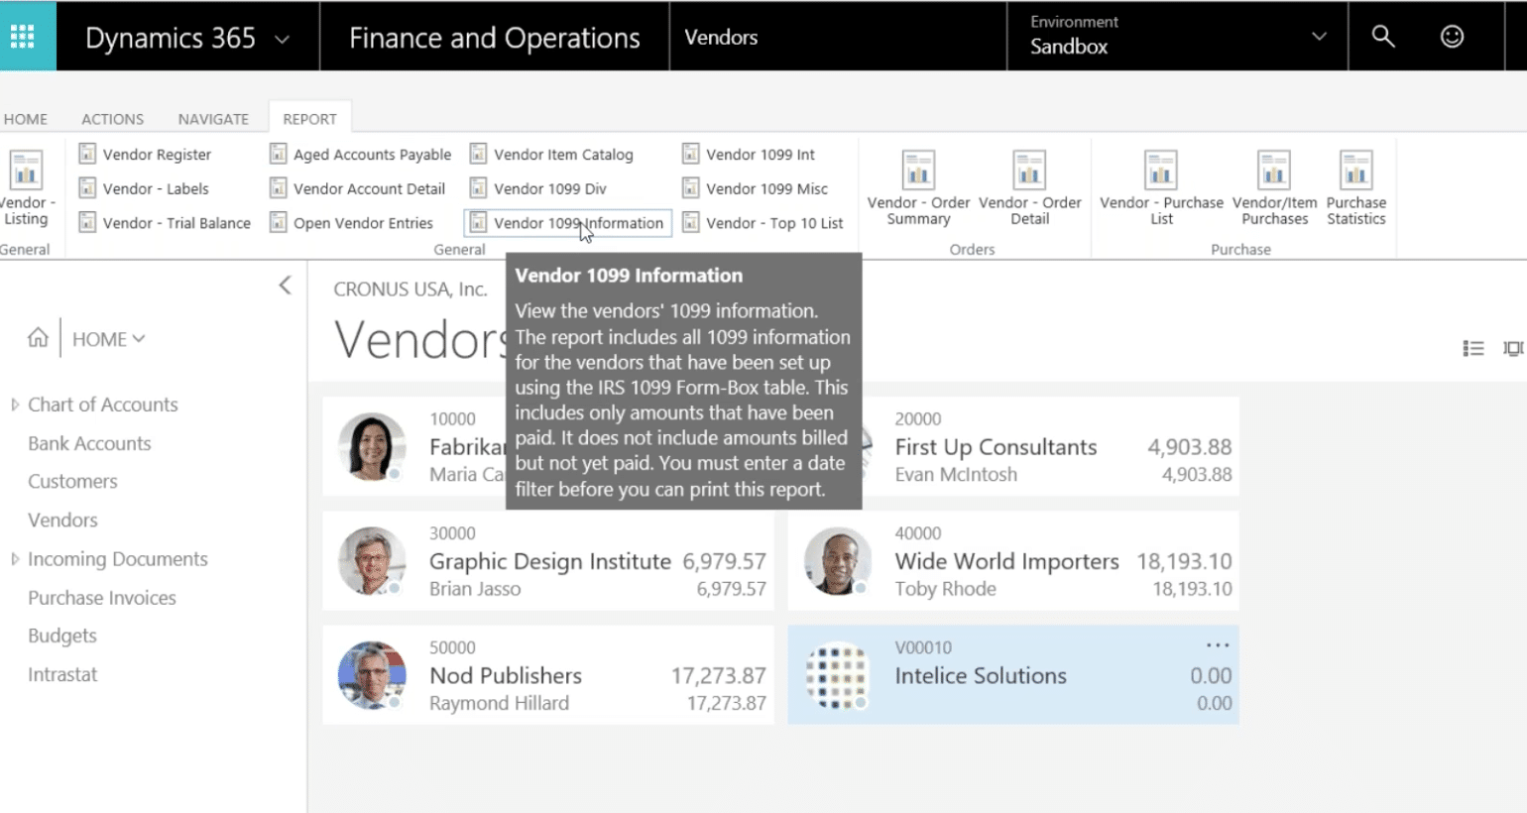Screen dimensions: 1527x813
Task: Run the Vendor 1099 Misc report
Action: [756, 188]
